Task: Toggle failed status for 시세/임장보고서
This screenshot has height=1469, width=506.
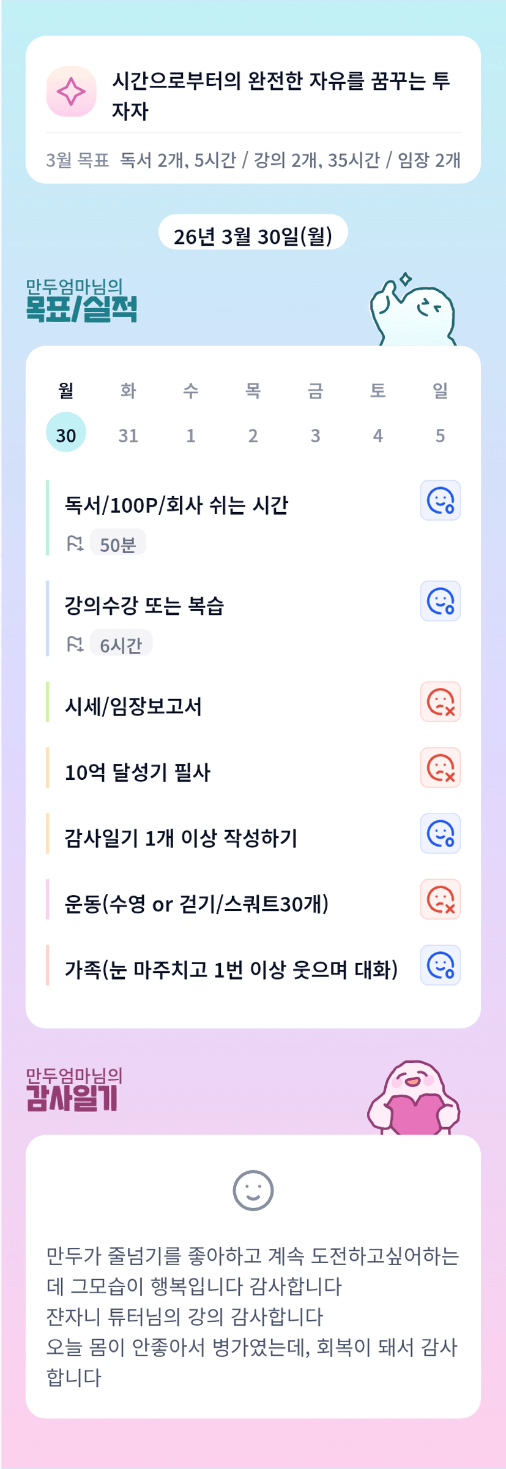Action: [x=440, y=701]
